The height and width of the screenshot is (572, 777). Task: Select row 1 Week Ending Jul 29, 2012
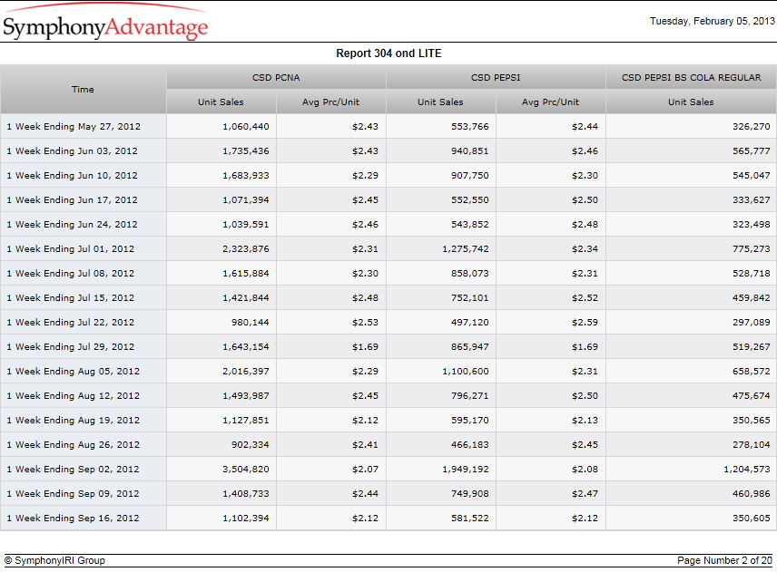click(388, 347)
